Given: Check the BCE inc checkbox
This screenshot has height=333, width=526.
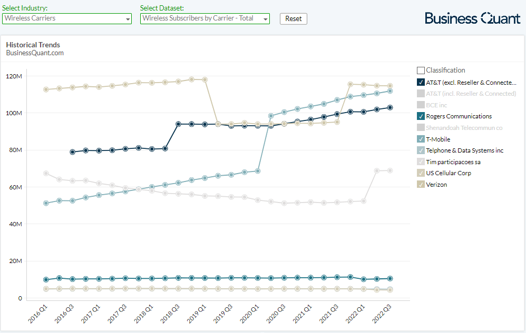Looking at the screenshot, I should click(421, 105).
